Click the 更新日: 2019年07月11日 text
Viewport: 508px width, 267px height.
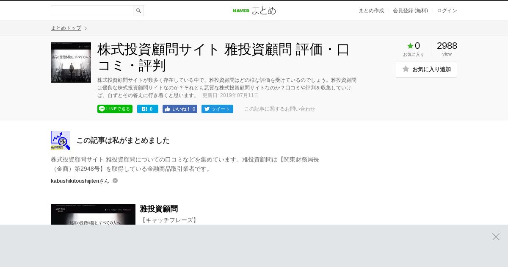[231, 95]
